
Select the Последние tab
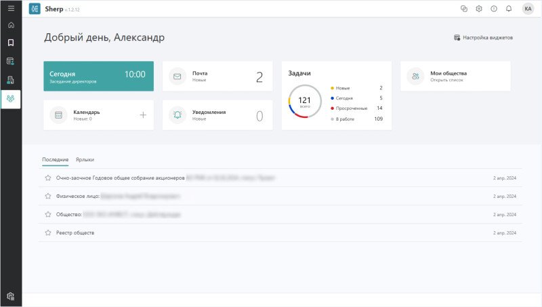[x=55, y=159]
